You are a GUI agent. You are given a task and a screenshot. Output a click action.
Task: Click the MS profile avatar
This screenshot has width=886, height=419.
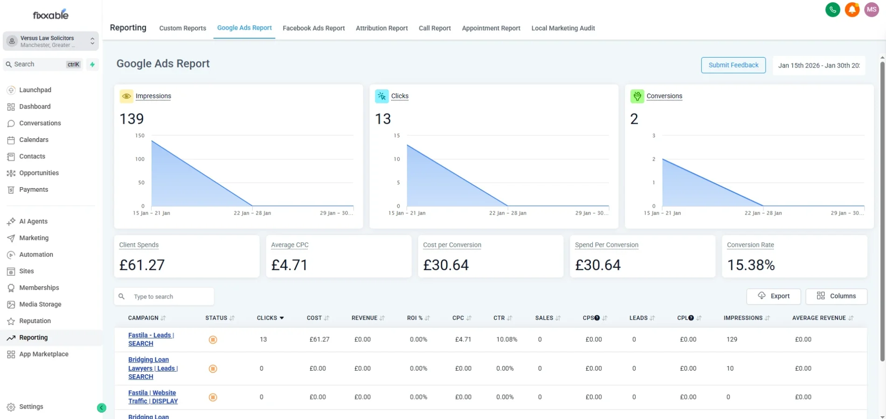tap(871, 9)
